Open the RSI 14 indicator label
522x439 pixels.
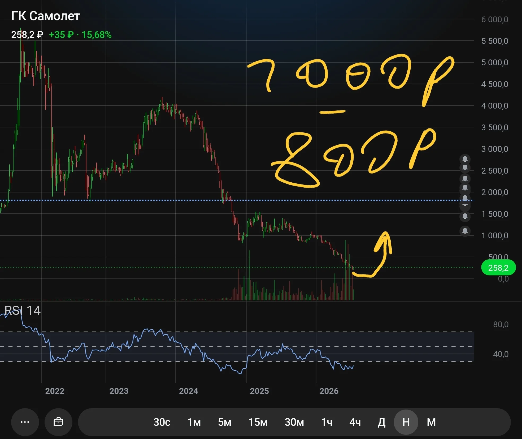(23, 310)
